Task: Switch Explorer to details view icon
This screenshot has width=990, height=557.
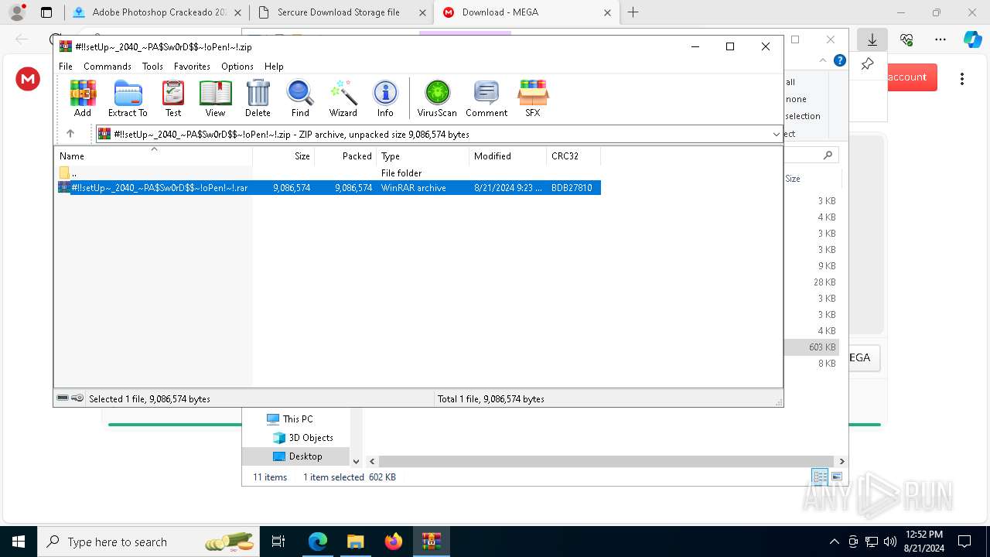Action: coord(820,477)
